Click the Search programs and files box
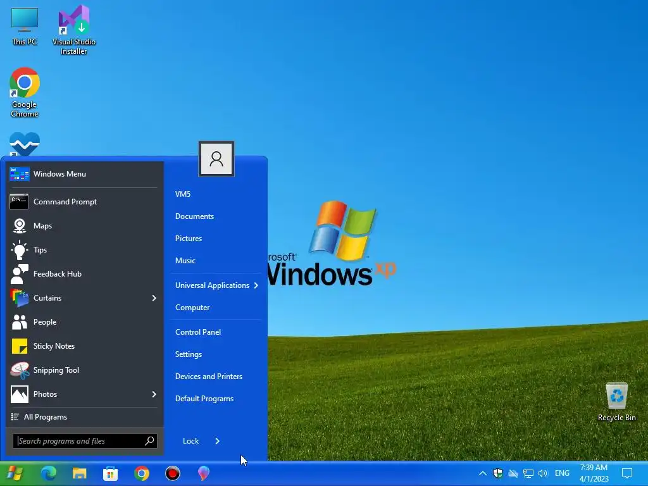 [85, 441]
